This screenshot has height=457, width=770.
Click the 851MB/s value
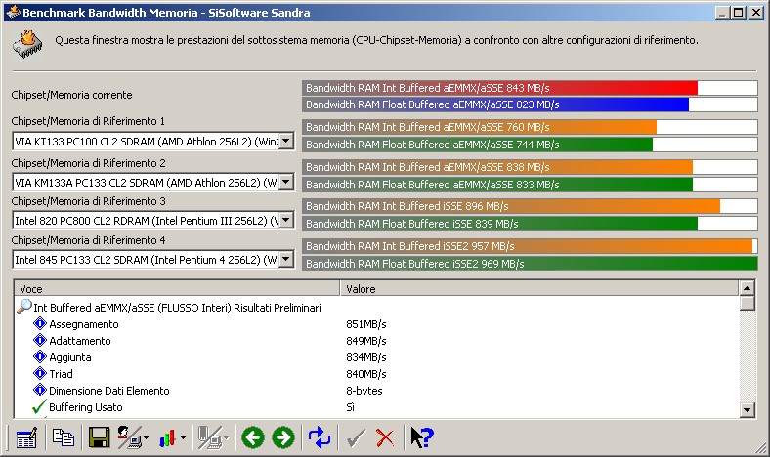pyautogui.click(x=366, y=324)
